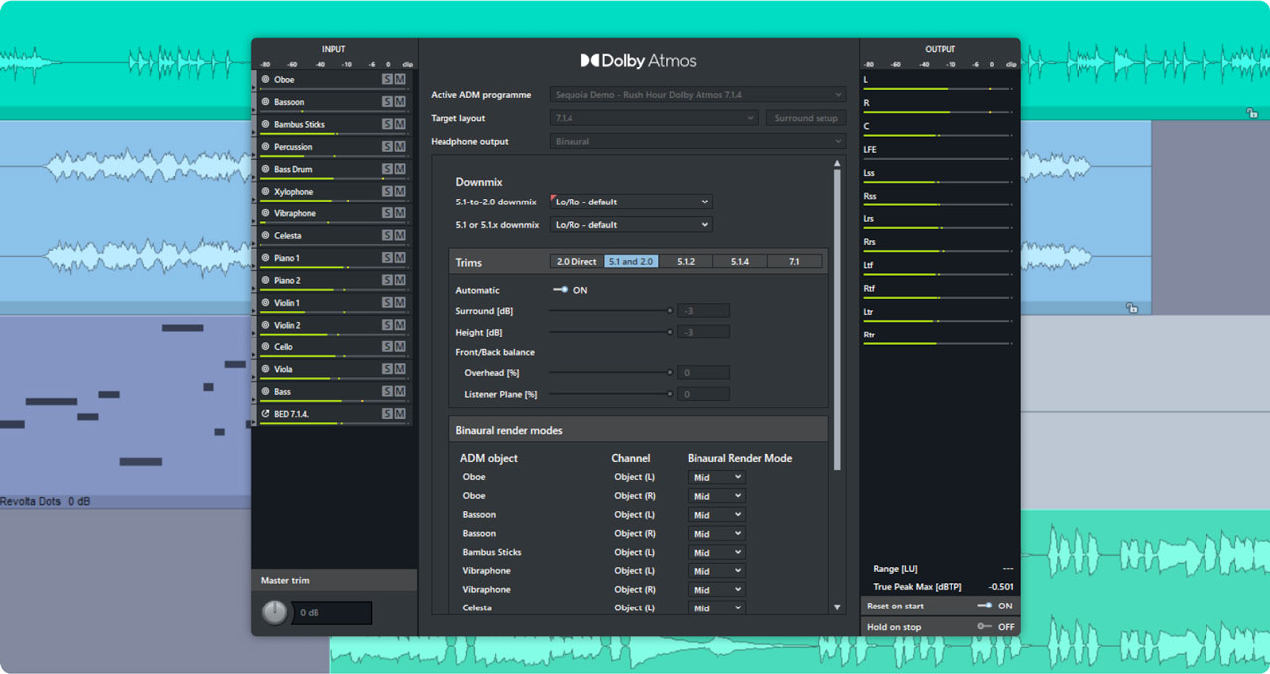
Task: Toggle the Hold on stop switch
Action: pyautogui.click(x=984, y=627)
